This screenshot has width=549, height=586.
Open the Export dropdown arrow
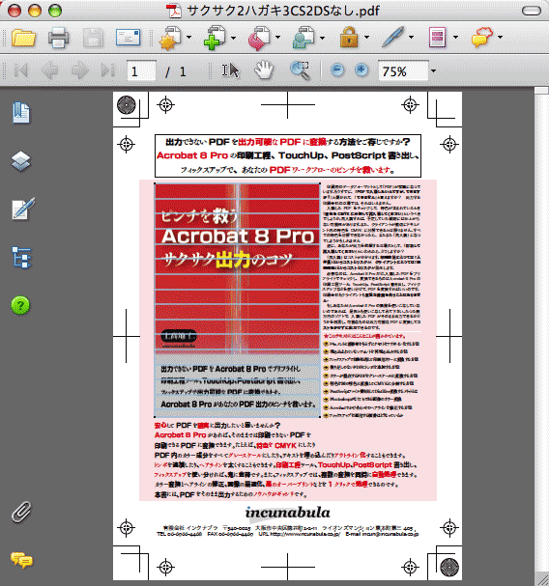click(277, 38)
